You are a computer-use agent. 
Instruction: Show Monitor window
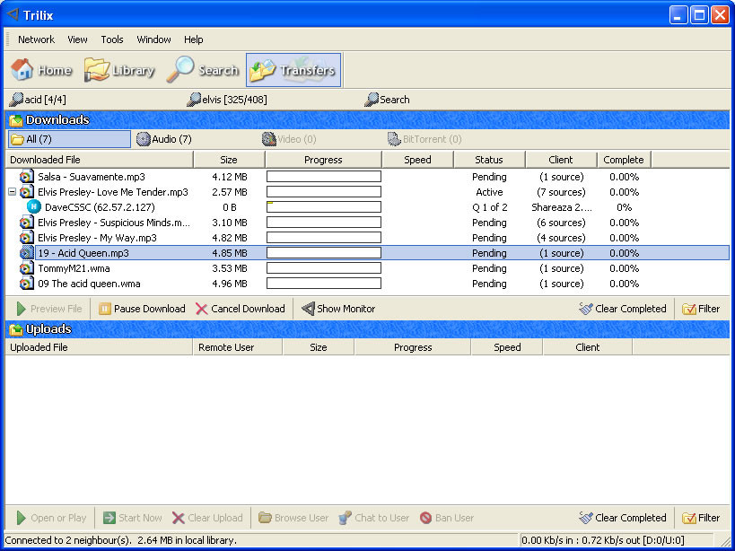point(338,309)
